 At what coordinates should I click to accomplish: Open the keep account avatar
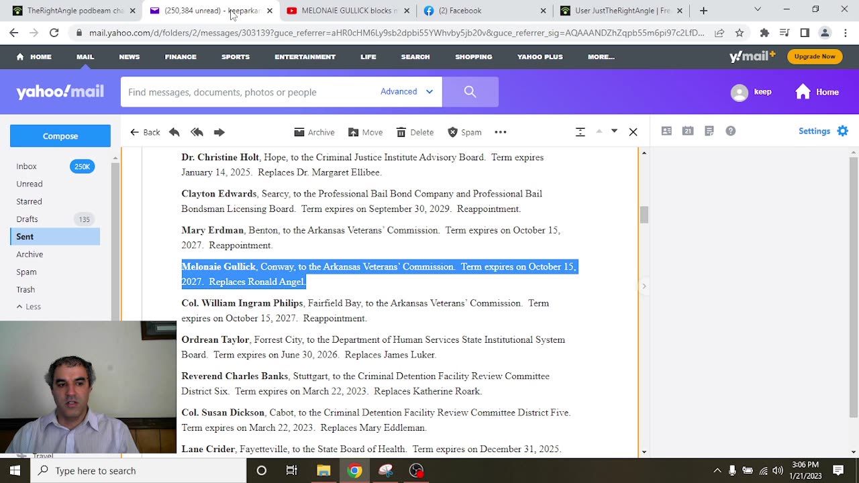pos(740,92)
